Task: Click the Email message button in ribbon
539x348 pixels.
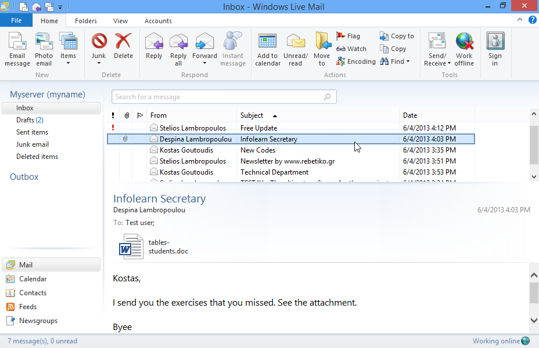Action: (17, 49)
